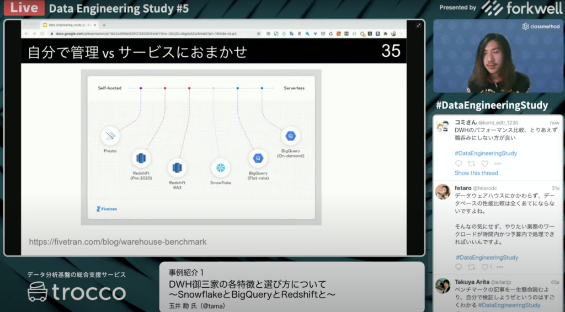Open #DataEngineeringStudy hashtag in fetaro's tweet
Viewport: 565px width, 312px height.
tap(487, 257)
